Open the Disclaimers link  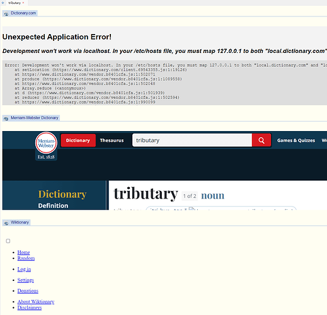click(30, 307)
